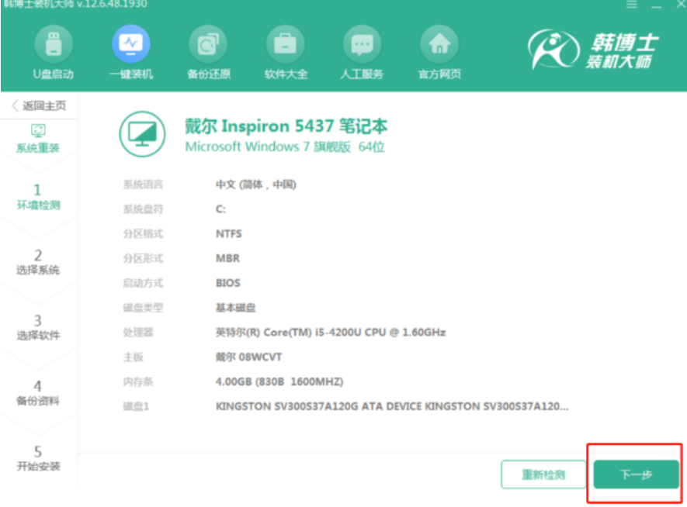This screenshot has width=687, height=507.
Task: Click the title bar version text v.12.6.48.1930
Action: tap(112, 4)
